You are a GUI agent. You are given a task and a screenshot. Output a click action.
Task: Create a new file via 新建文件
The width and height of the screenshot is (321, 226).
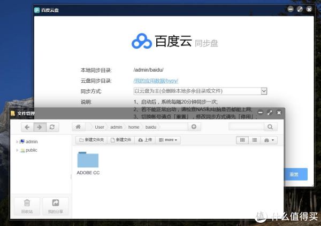tap(121, 140)
